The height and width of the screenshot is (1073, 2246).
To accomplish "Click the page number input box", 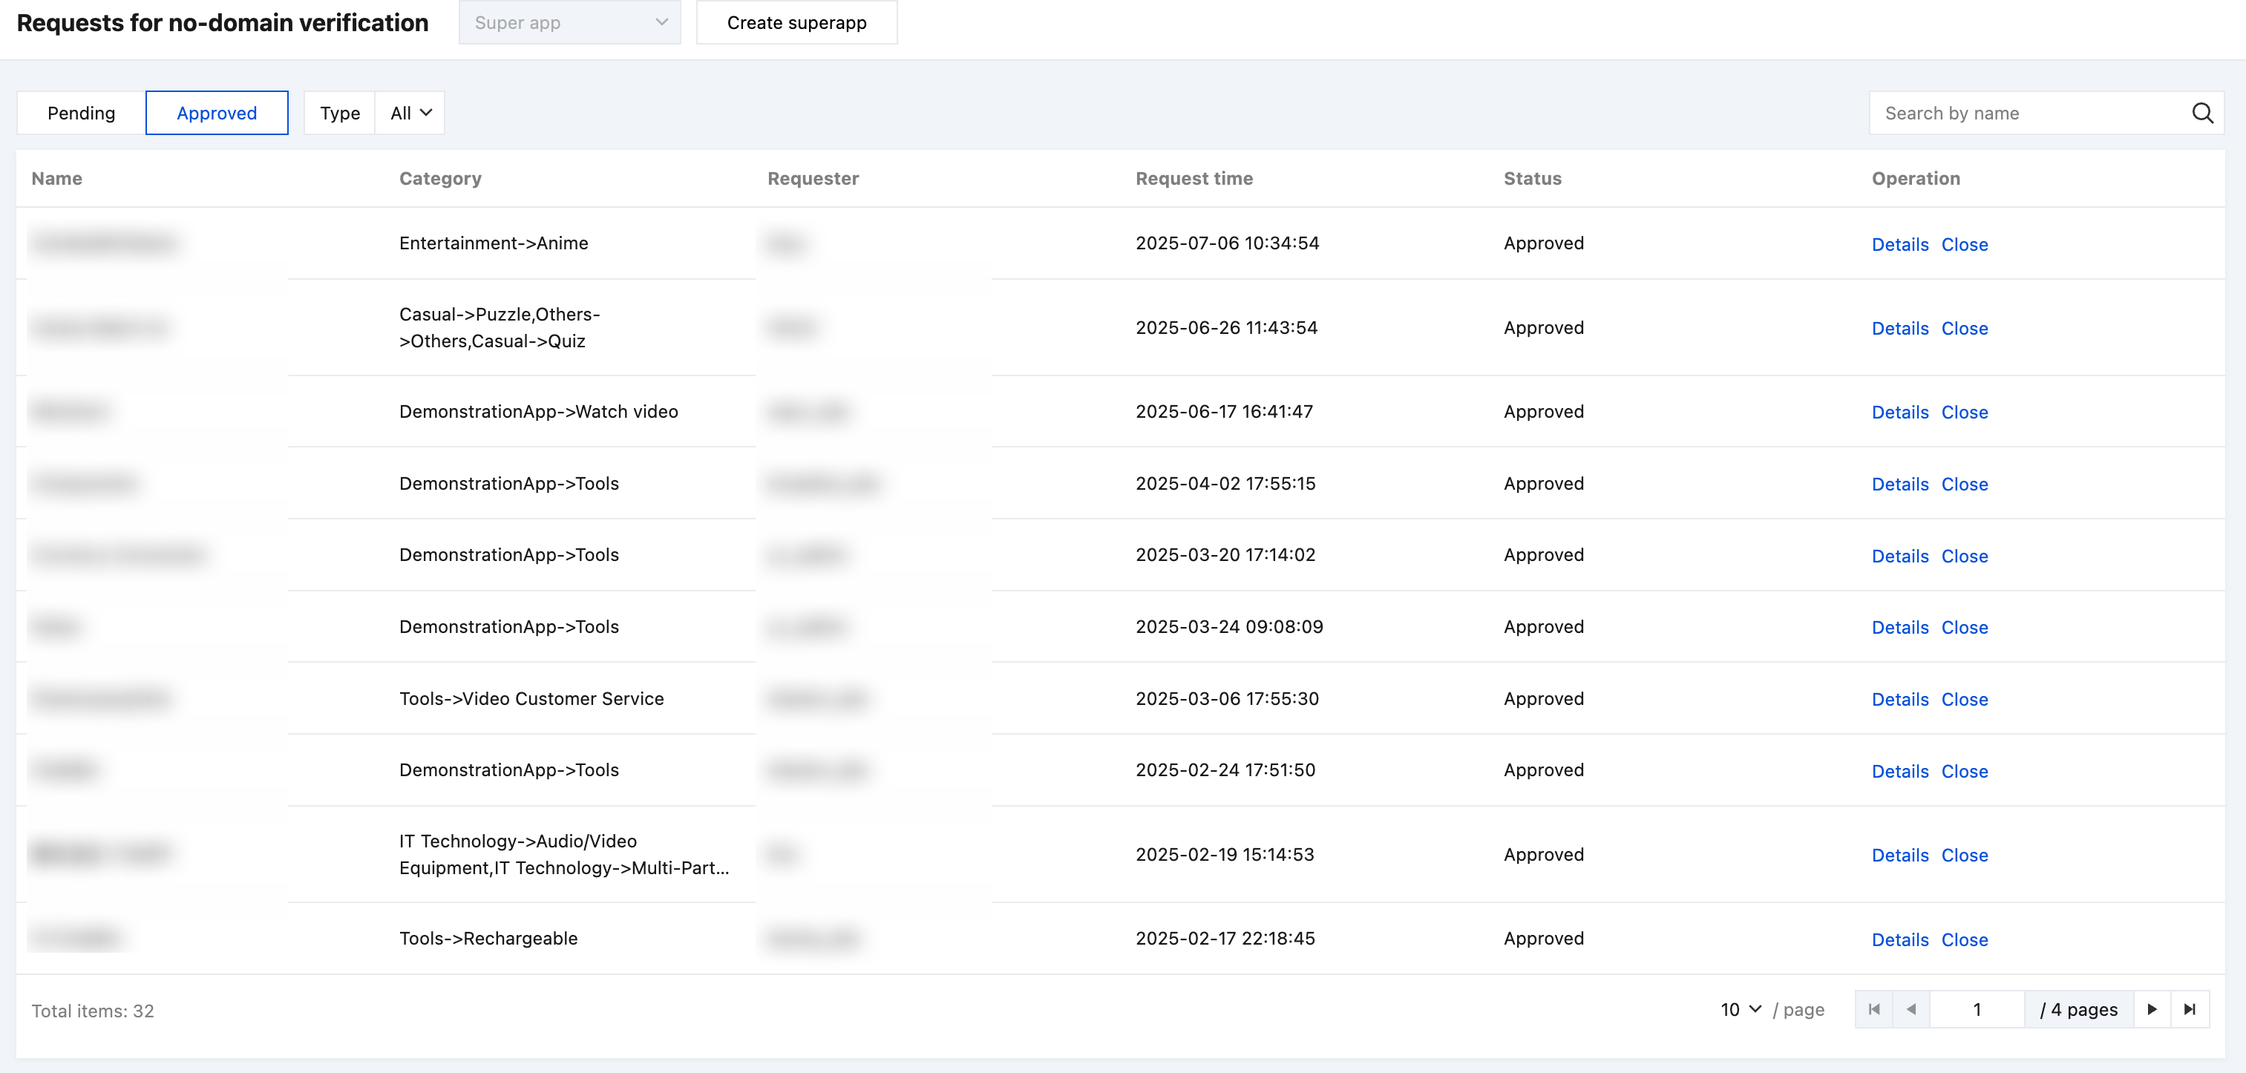I will 1977,1009.
